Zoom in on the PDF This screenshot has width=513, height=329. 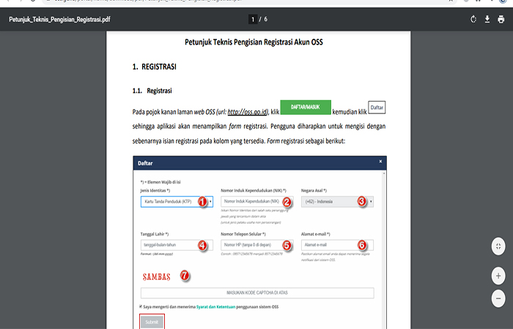498,276
